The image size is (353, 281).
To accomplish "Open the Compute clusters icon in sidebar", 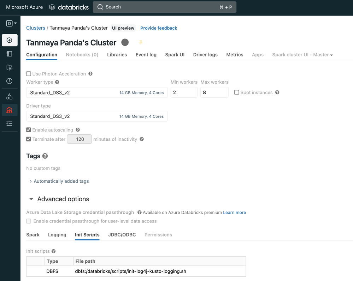I will point(10,110).
